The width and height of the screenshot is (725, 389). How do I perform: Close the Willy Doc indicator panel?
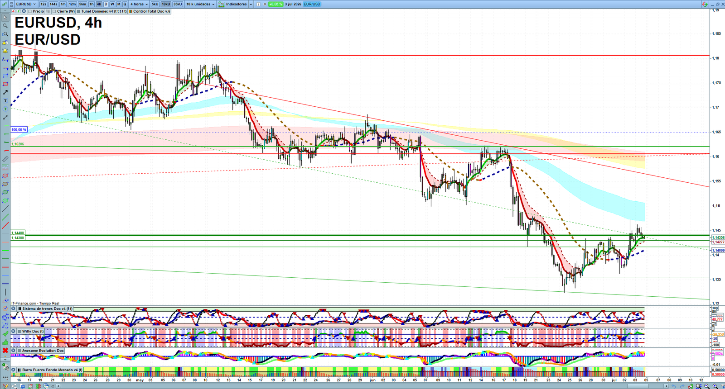[14, 331]
